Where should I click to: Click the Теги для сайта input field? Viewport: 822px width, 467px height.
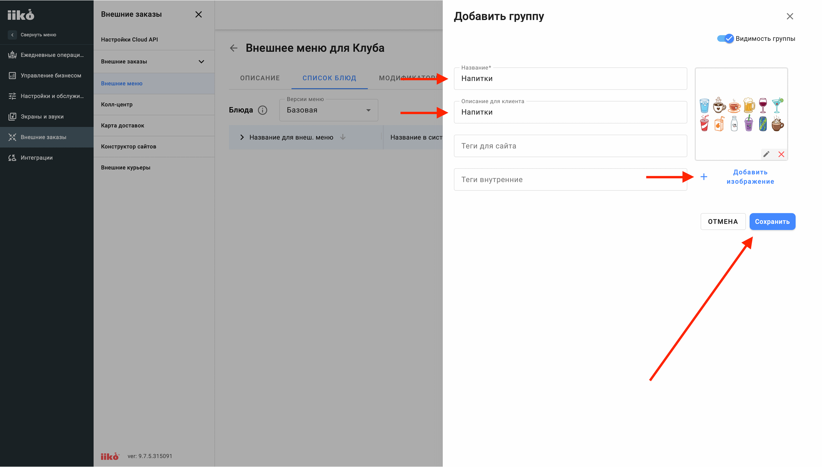[x=570, y=146]
